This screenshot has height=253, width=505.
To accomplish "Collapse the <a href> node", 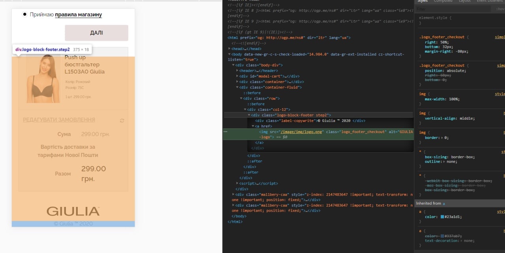I will (x=253, y=126).
